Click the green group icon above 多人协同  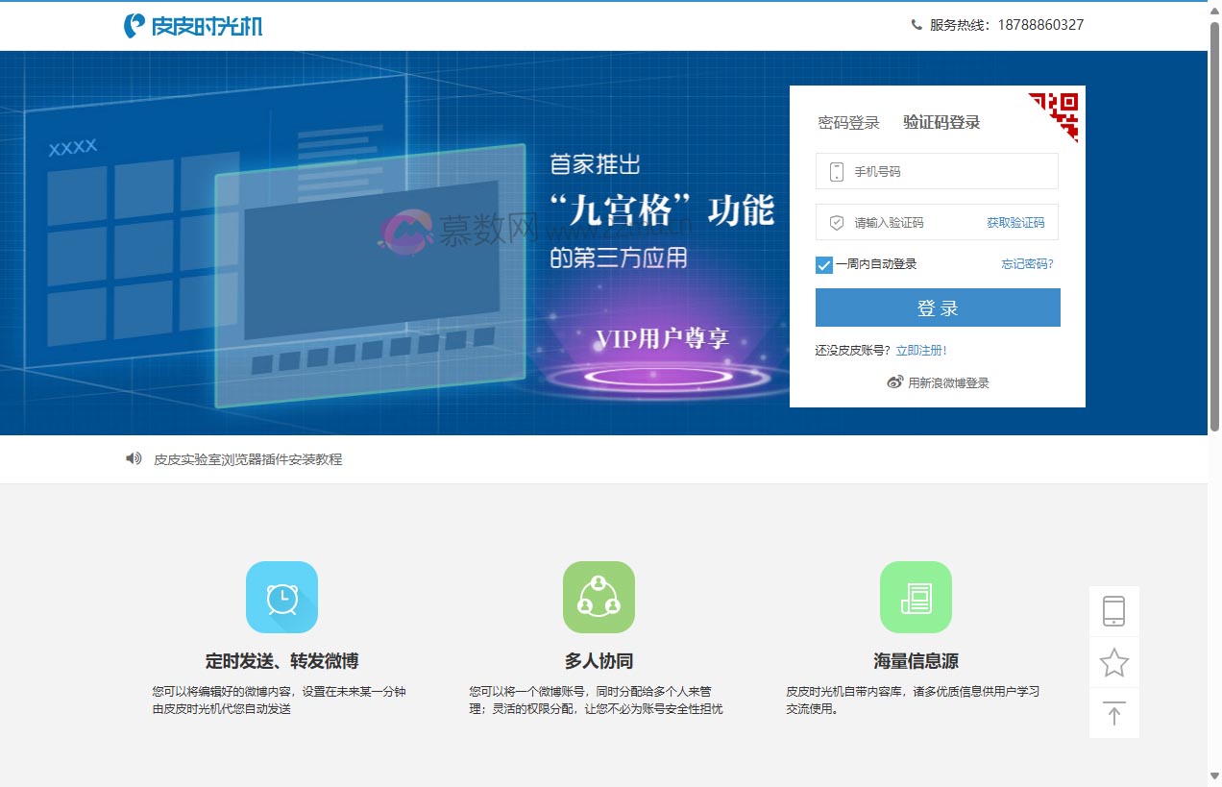pos(599,597)
